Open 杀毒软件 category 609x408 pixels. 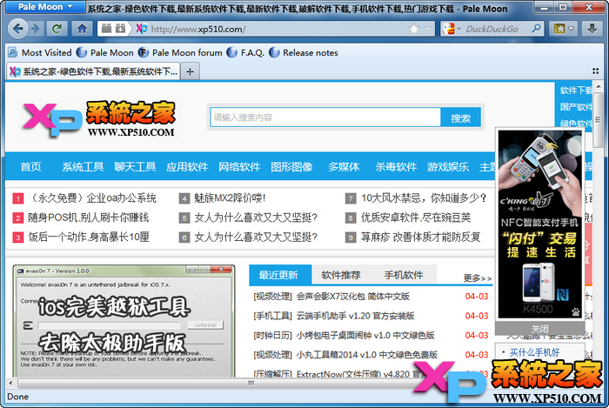coord(396,167)
